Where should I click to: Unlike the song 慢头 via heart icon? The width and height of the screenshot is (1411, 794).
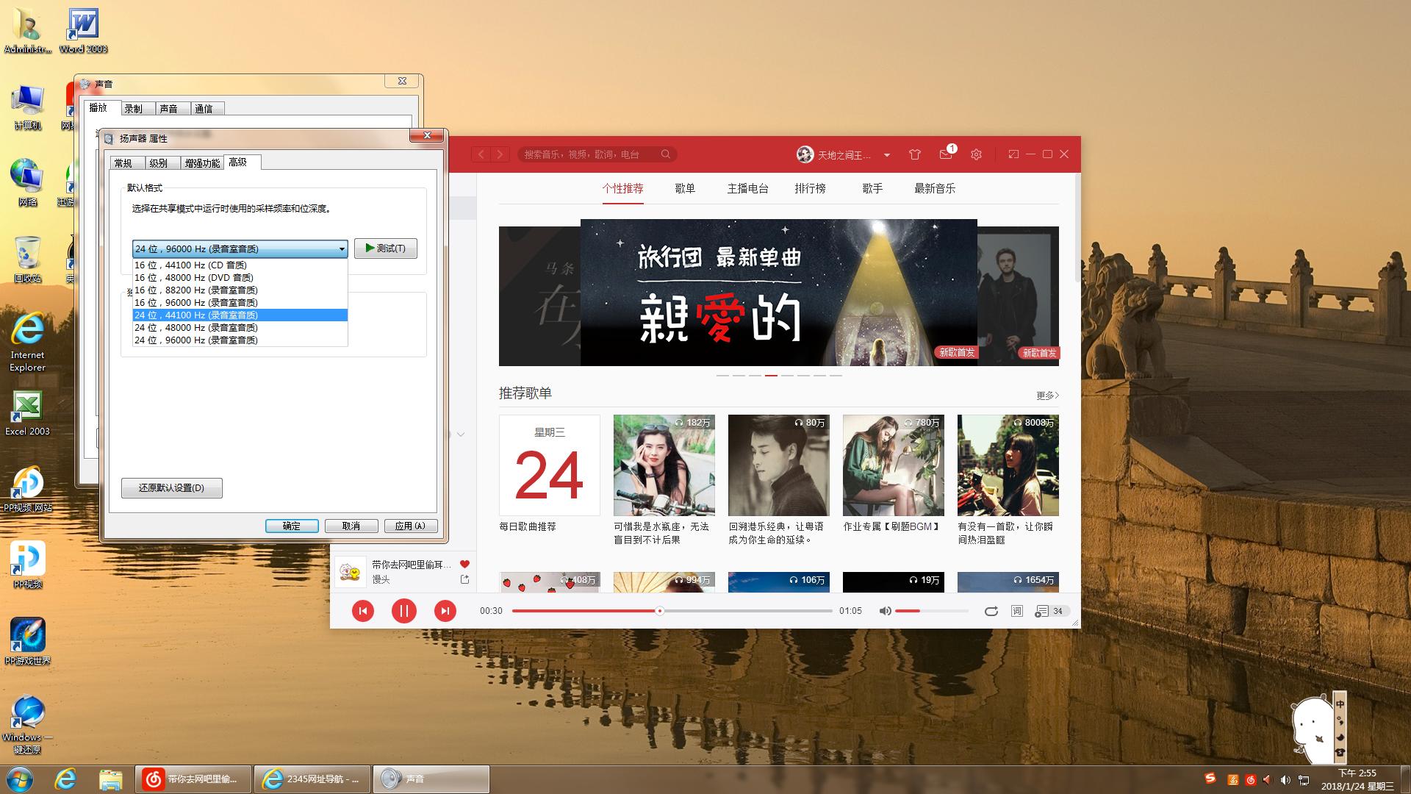[x=464, y=563]
